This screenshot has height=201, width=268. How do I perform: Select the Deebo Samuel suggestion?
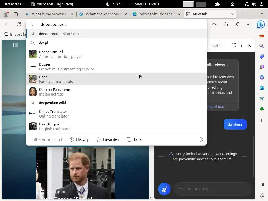pyautogui.click(x=116, y=54)
